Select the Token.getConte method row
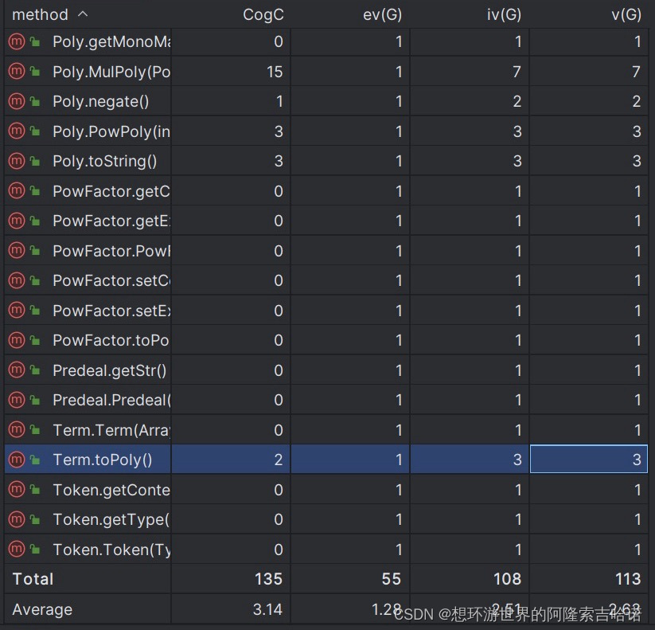Viewport: 655px width, 630px height. [x=326, y=490]
